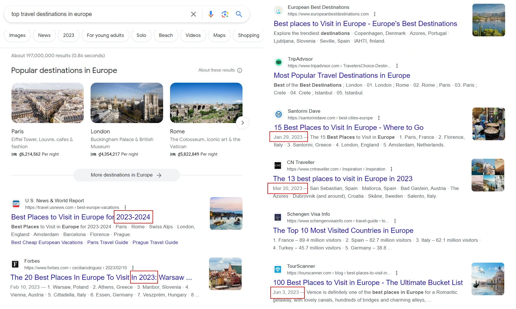
Task: Open the European Best Destinations thumbnail
Action: click(489, 20)
